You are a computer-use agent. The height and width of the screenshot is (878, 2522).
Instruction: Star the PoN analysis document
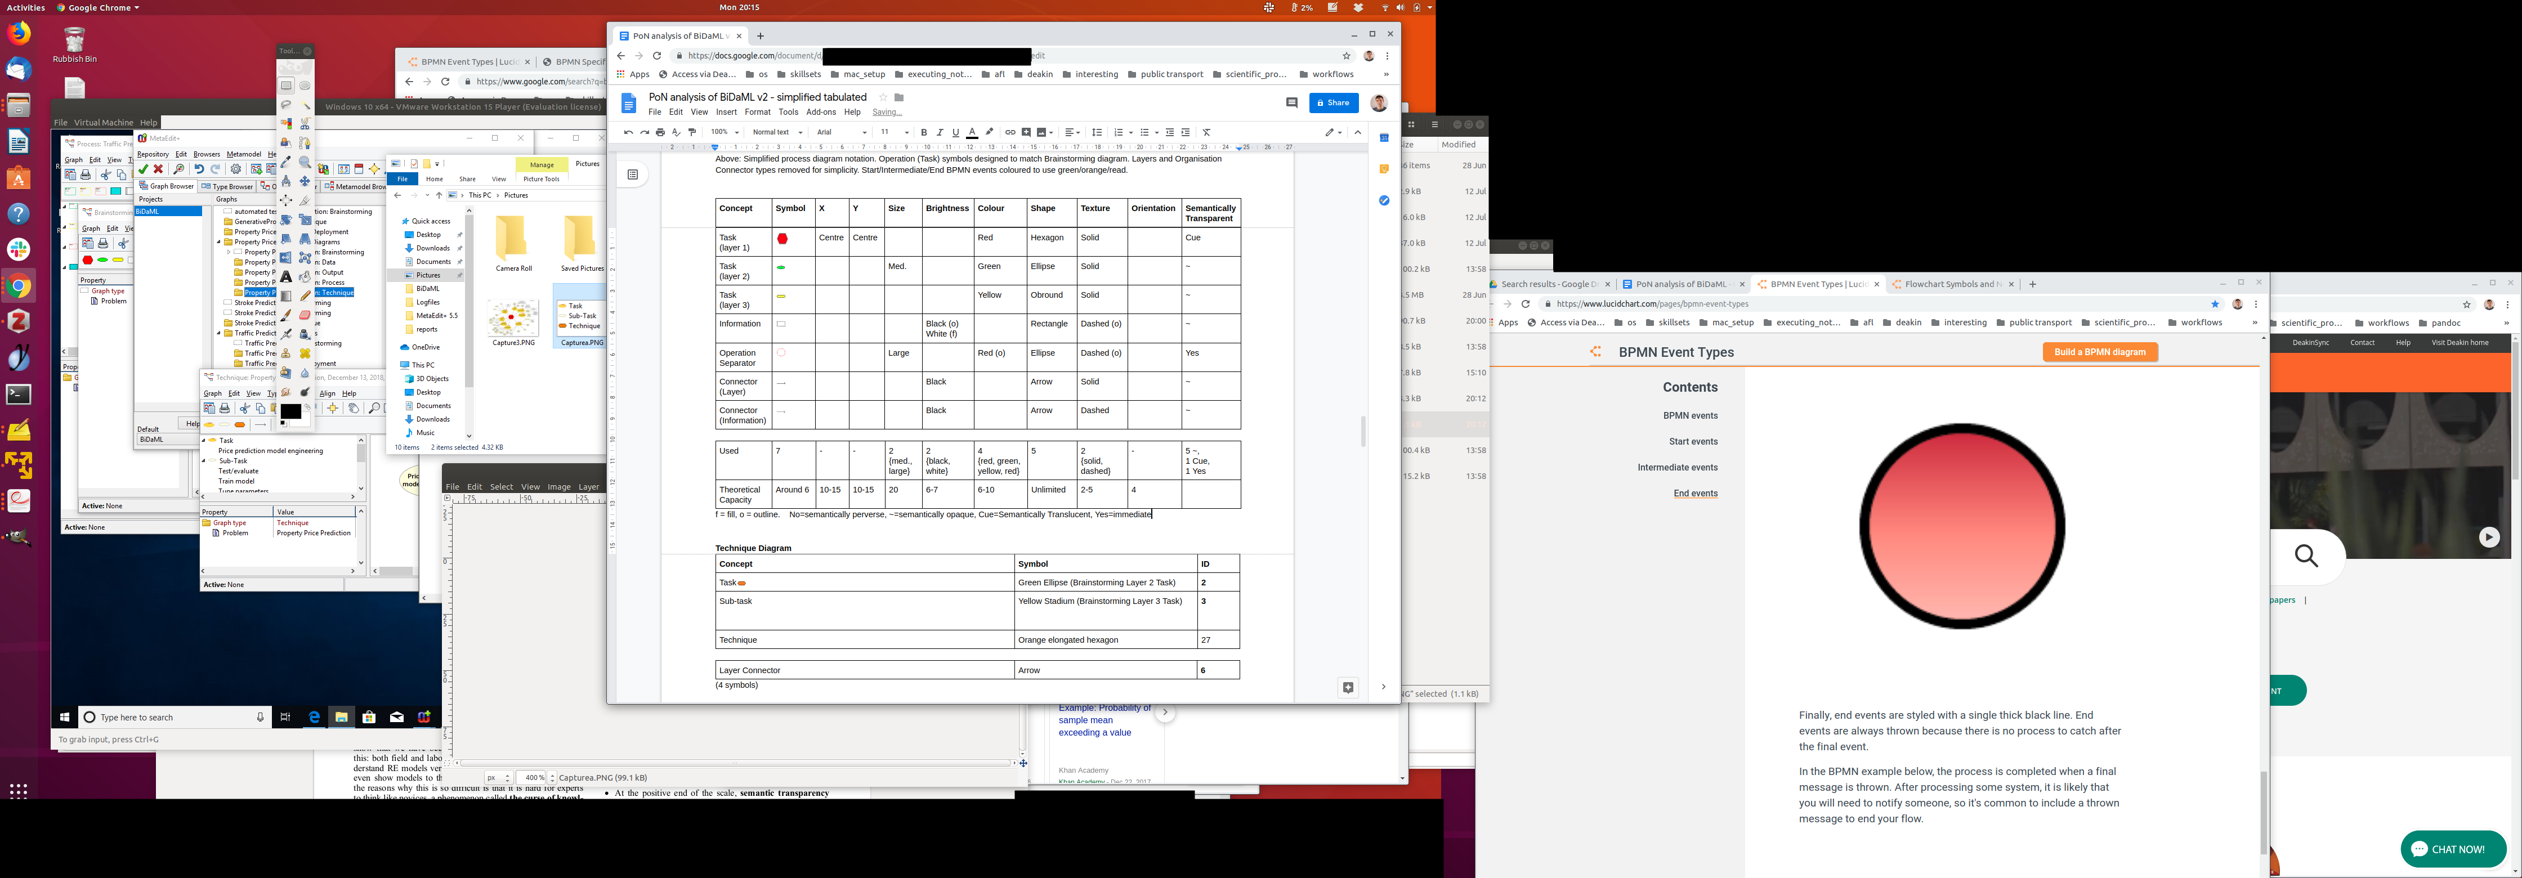(x=882, y=97)
